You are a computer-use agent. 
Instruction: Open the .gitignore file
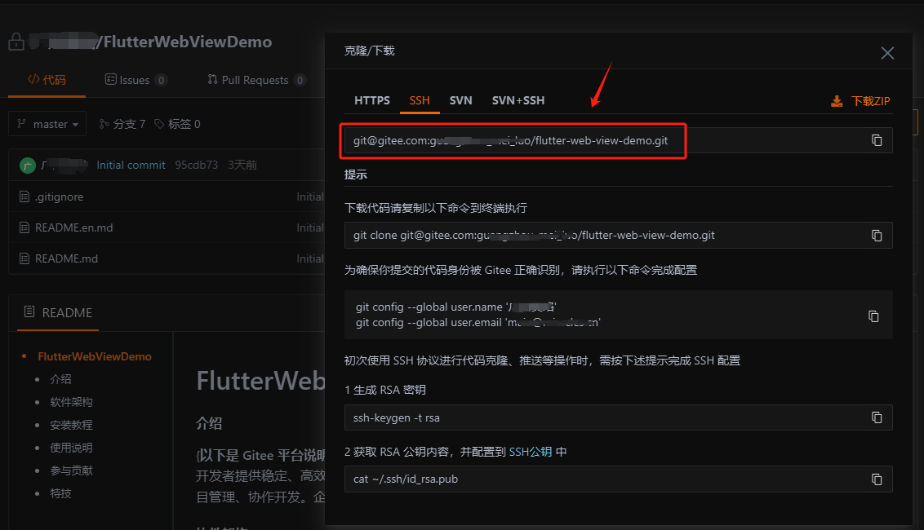pyautogui.click(x=60, y=197)
